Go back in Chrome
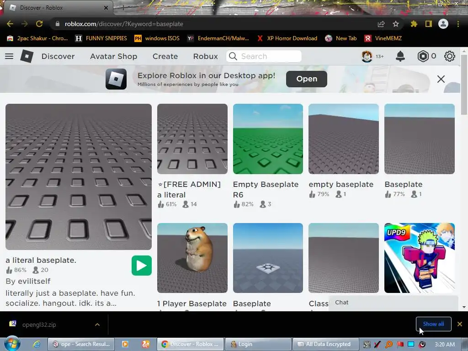Screen dimensions: 468x351 coord(10,24)
